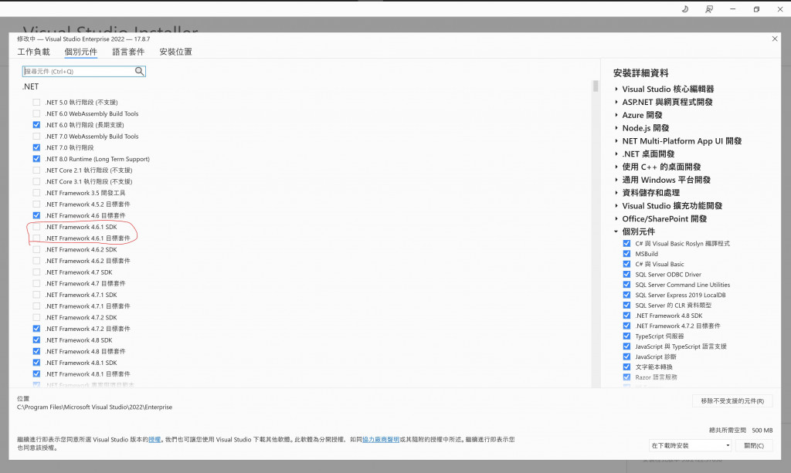Viewport: 791px width, 473px height.
Task: Expand 資料儲存和處理 node
Action: (x=616, y=193)
